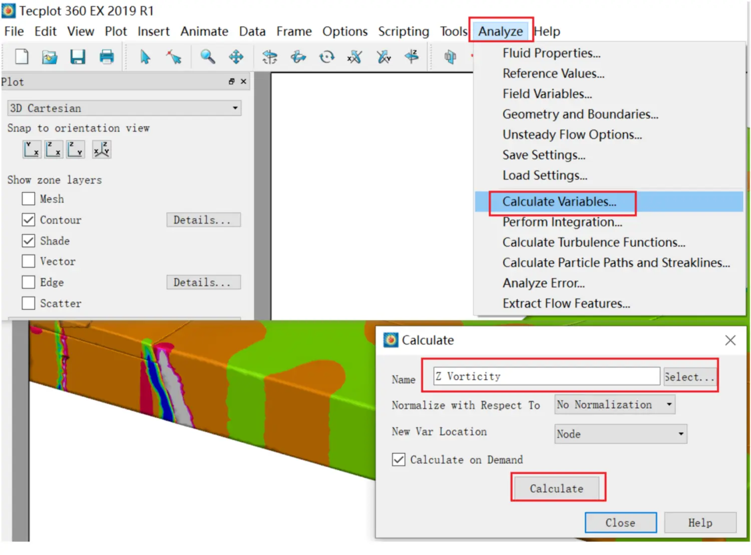The width and height of the screenshot is (751, 555).
Task: Open a file with the folder icon
Action: [x=49, y=57]
